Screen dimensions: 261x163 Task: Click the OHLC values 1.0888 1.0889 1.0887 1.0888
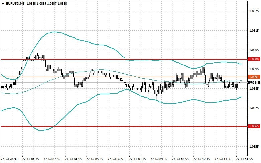tap(46, 3)
